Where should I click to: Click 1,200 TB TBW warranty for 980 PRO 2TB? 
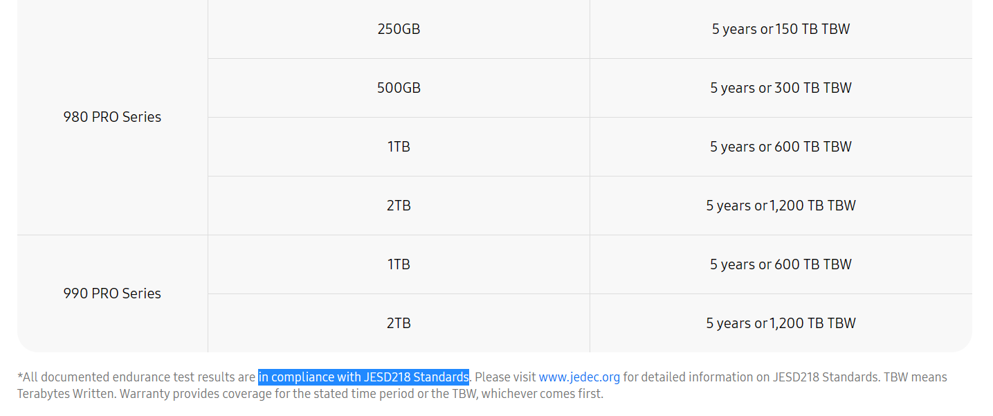click(x=781, y=206)
